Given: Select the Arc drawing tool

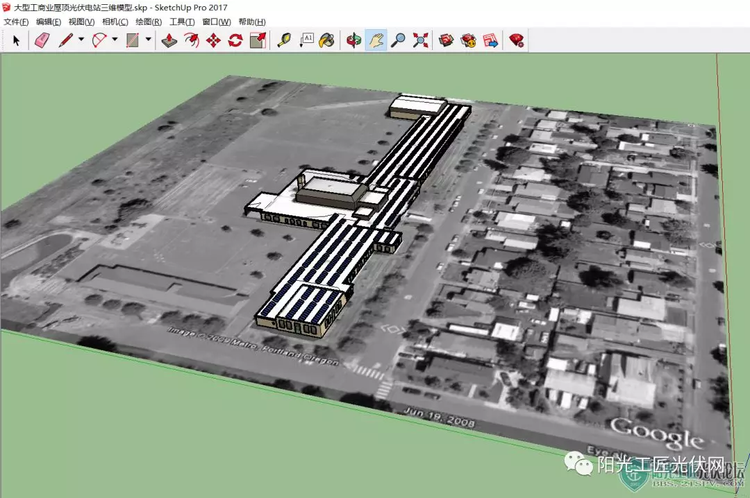Looking at the screenshot, I should (99, 40).
